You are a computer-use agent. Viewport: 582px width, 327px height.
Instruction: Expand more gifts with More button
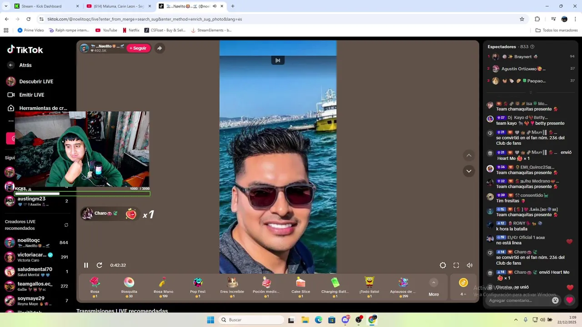[434, 288]
